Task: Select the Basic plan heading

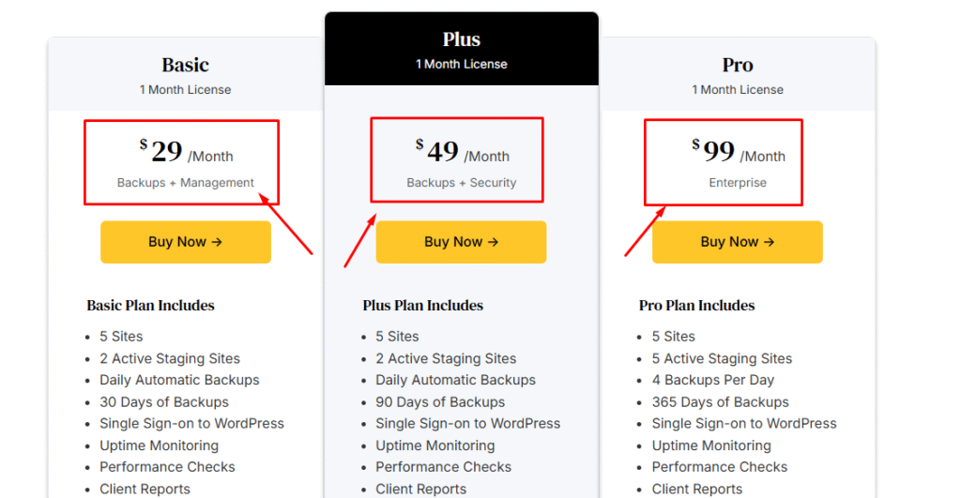Action: point(185,65)
